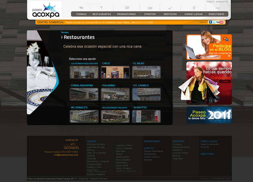This screenshot has width=253, height=182.
Task: Click footer Servicios heading link
Action: [178, 141]
